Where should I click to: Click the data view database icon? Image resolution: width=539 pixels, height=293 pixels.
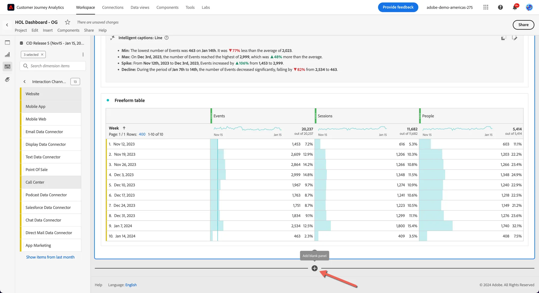[x=21, y=43]
